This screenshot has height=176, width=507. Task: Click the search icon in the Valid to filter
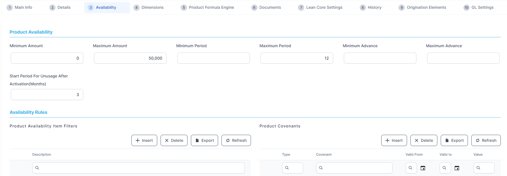click(x=444, y=168)
